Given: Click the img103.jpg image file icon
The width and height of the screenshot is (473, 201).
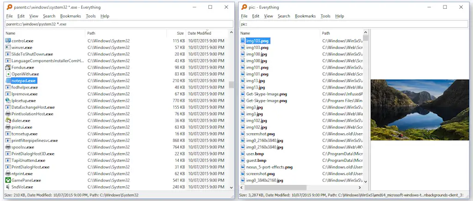Looking at the screenshot, I should coord(243,41).
